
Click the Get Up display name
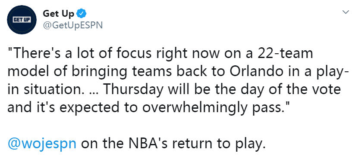[58, 14]
